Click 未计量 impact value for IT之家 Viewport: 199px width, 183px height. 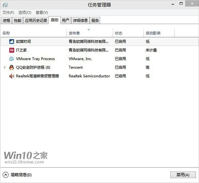tap(151, 50)
